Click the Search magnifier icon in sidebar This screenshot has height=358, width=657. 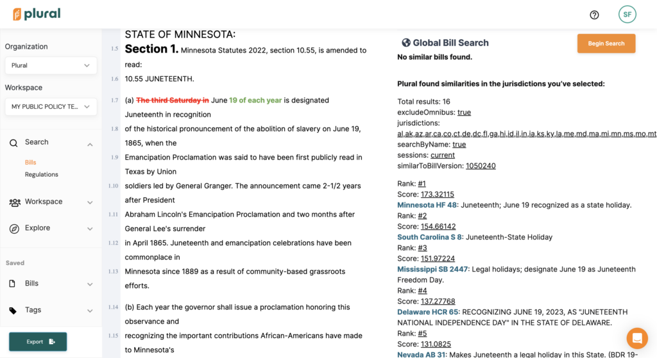click(13, 143)
